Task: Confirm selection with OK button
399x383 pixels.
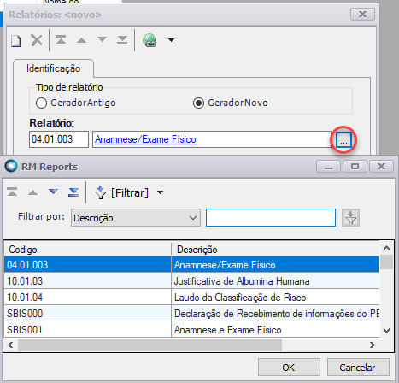Action: [x=289, y=368]
